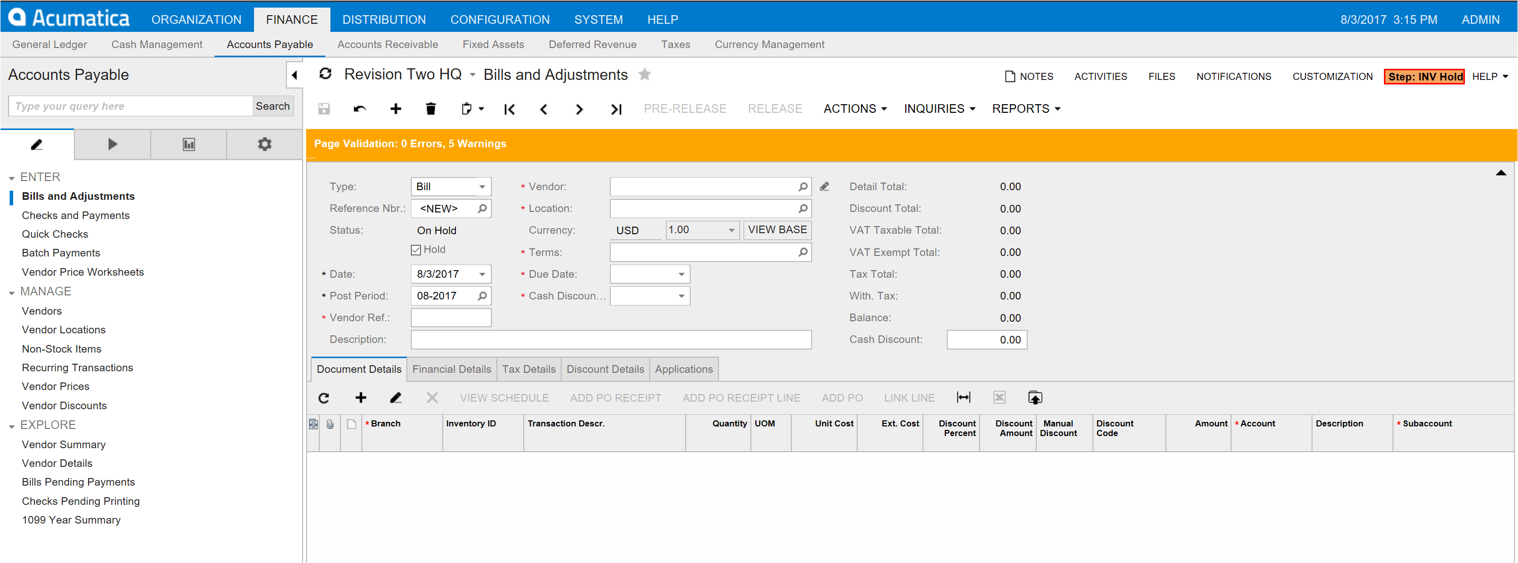Open the Vendor lookup magnifier
Screen dimensions: 1518x563
(803, 187)
